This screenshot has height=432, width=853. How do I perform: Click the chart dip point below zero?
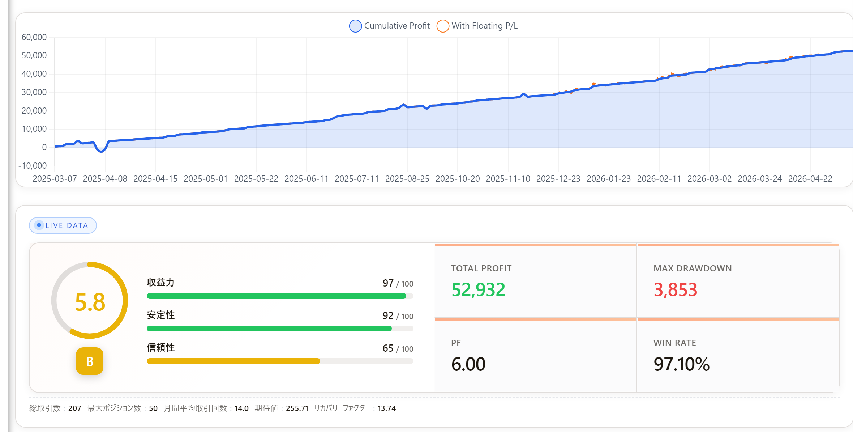(101, 151)
